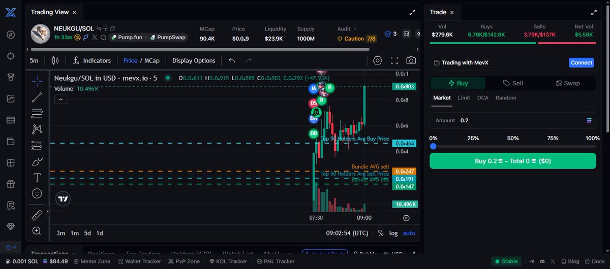Open the Pump.fun link
Image resolution: width=610 pixels, height=269 pixels.
127,38
